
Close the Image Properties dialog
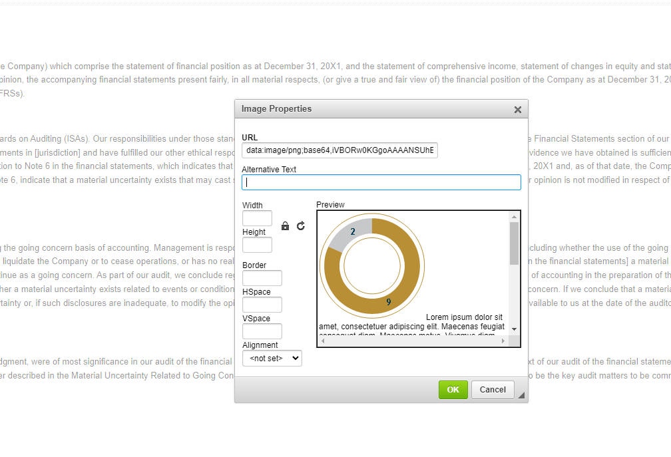click(517, 110)
